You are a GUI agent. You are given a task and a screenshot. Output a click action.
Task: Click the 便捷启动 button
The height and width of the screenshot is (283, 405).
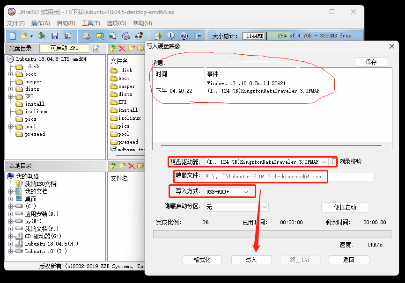click(x=345, y=207)
